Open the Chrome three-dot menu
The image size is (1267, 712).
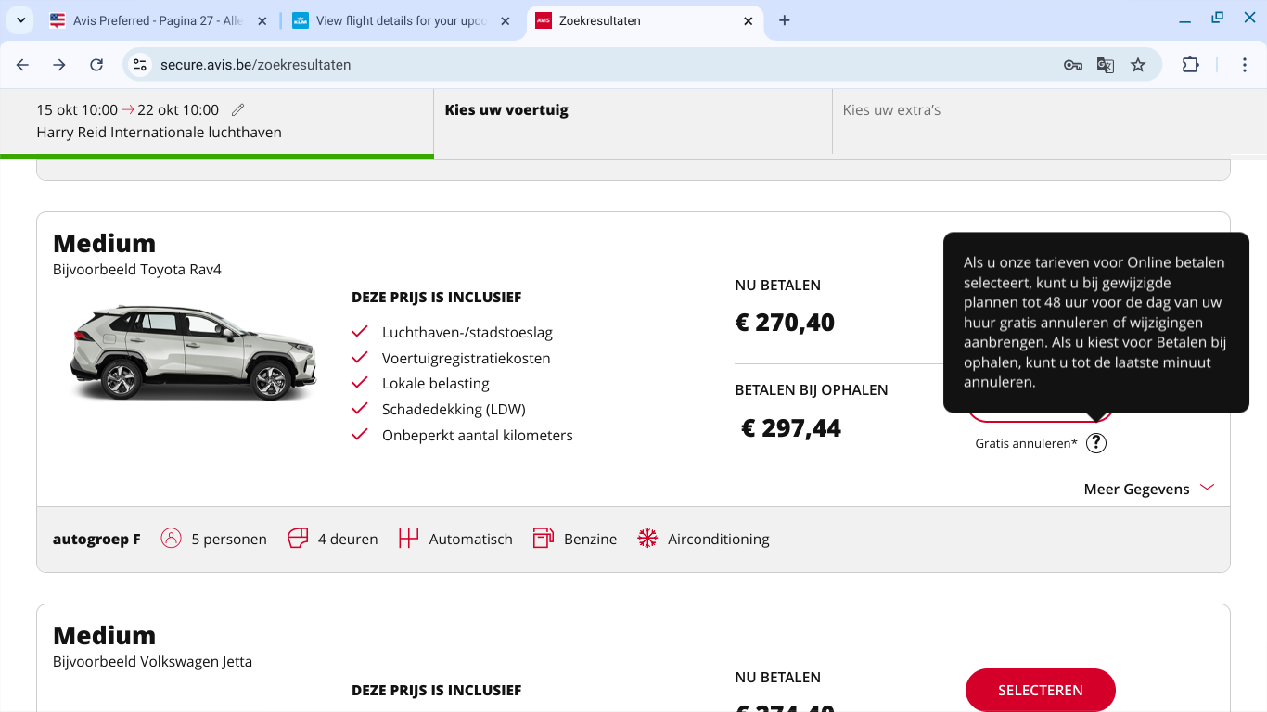pos(1245,65)
